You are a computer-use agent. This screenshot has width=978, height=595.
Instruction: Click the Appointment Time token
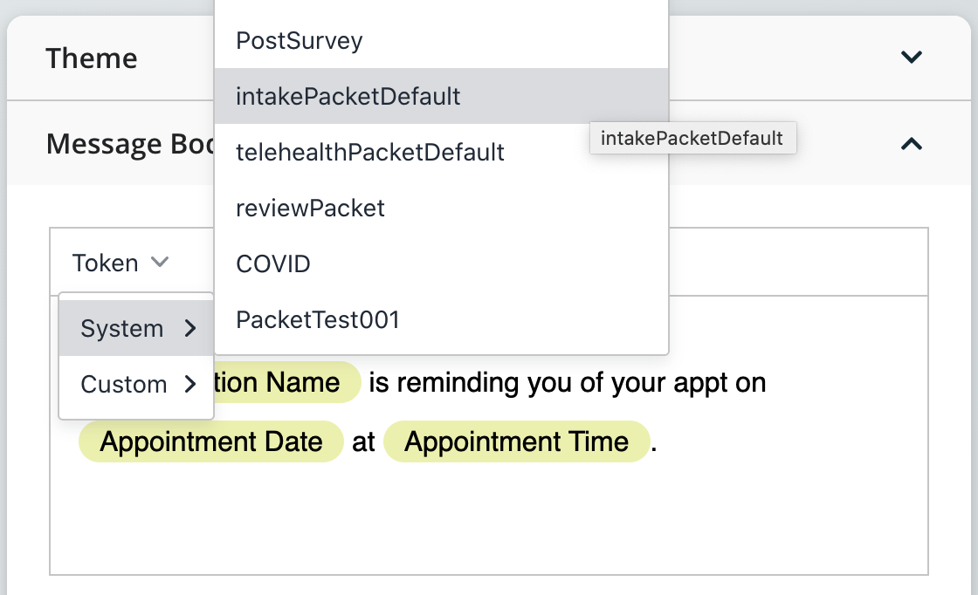[516, 441]
